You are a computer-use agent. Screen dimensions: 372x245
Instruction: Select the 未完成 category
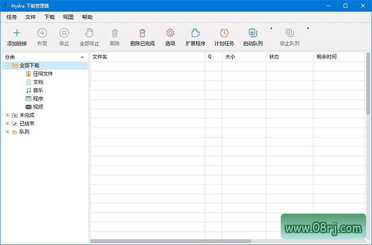click(x=27, y=115)
